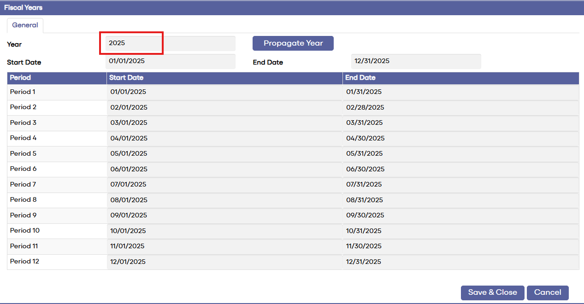Select Period 4 start date 04/01/2025
The height and width of the screenshot is (304, 584).
tap(224, 138)
